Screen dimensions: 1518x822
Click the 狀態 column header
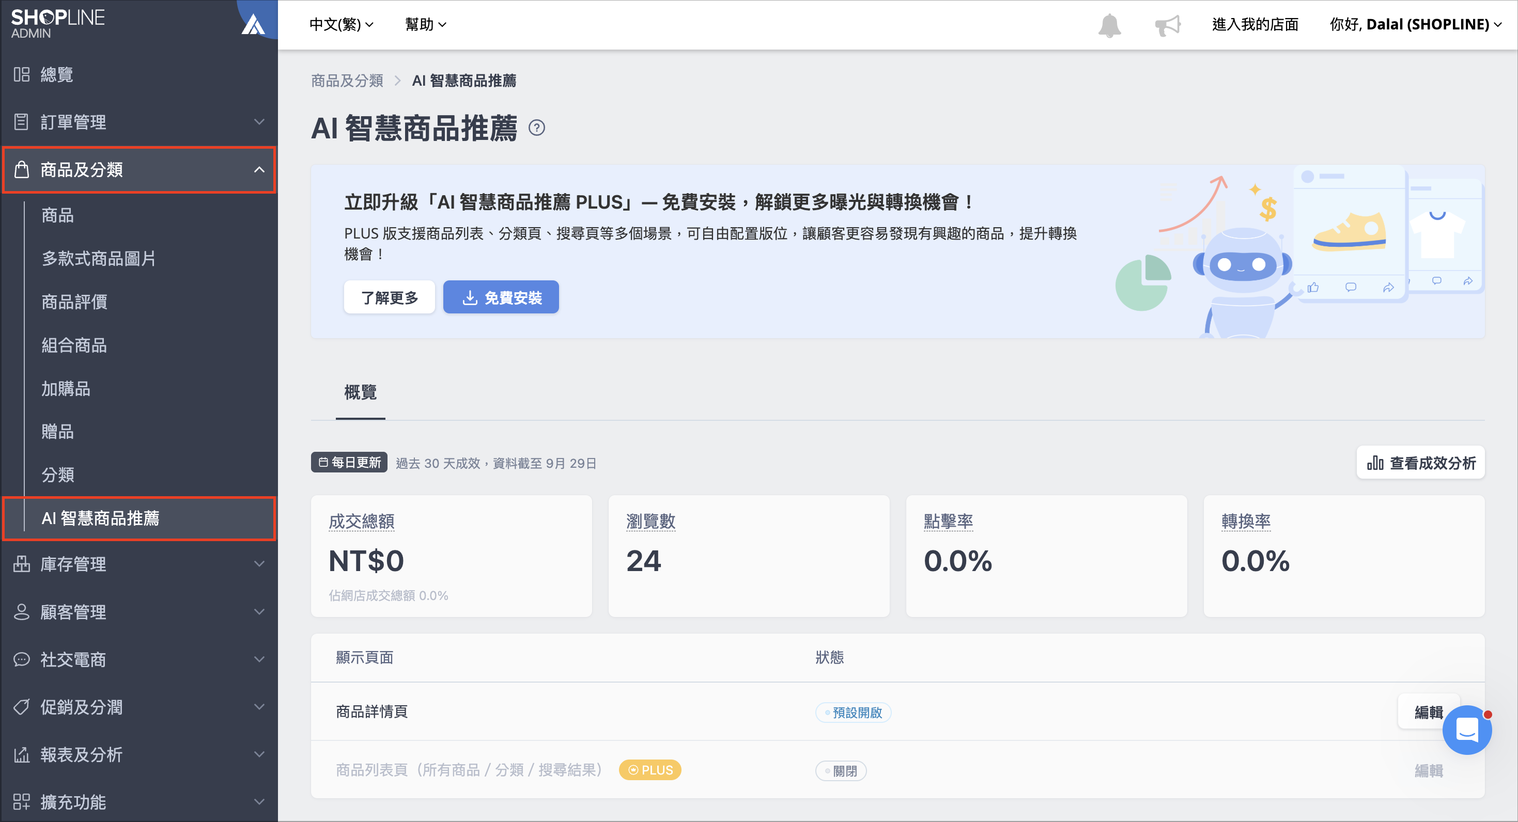click(x=830, y=658)
